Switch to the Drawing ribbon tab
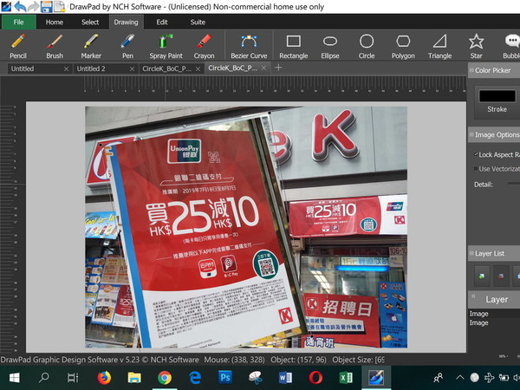The image size is (520, 390). coord(126,23)
